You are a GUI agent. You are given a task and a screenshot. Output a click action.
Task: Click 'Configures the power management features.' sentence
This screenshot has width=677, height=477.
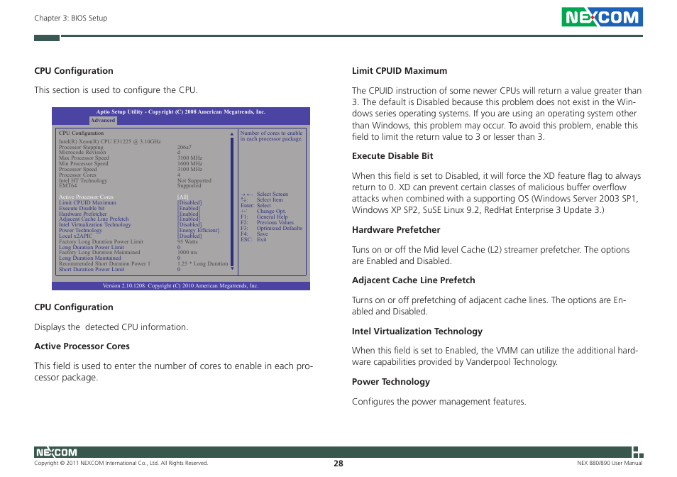coord(439,402)
